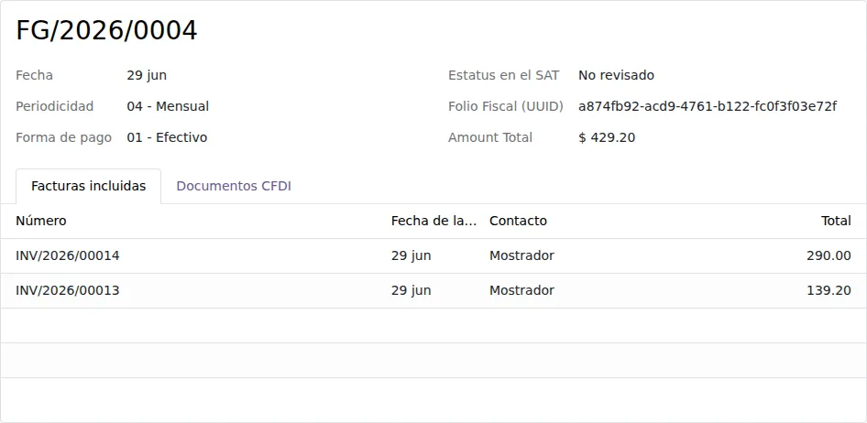
Task: Sort by the Número column header
Action: (41, 221)
